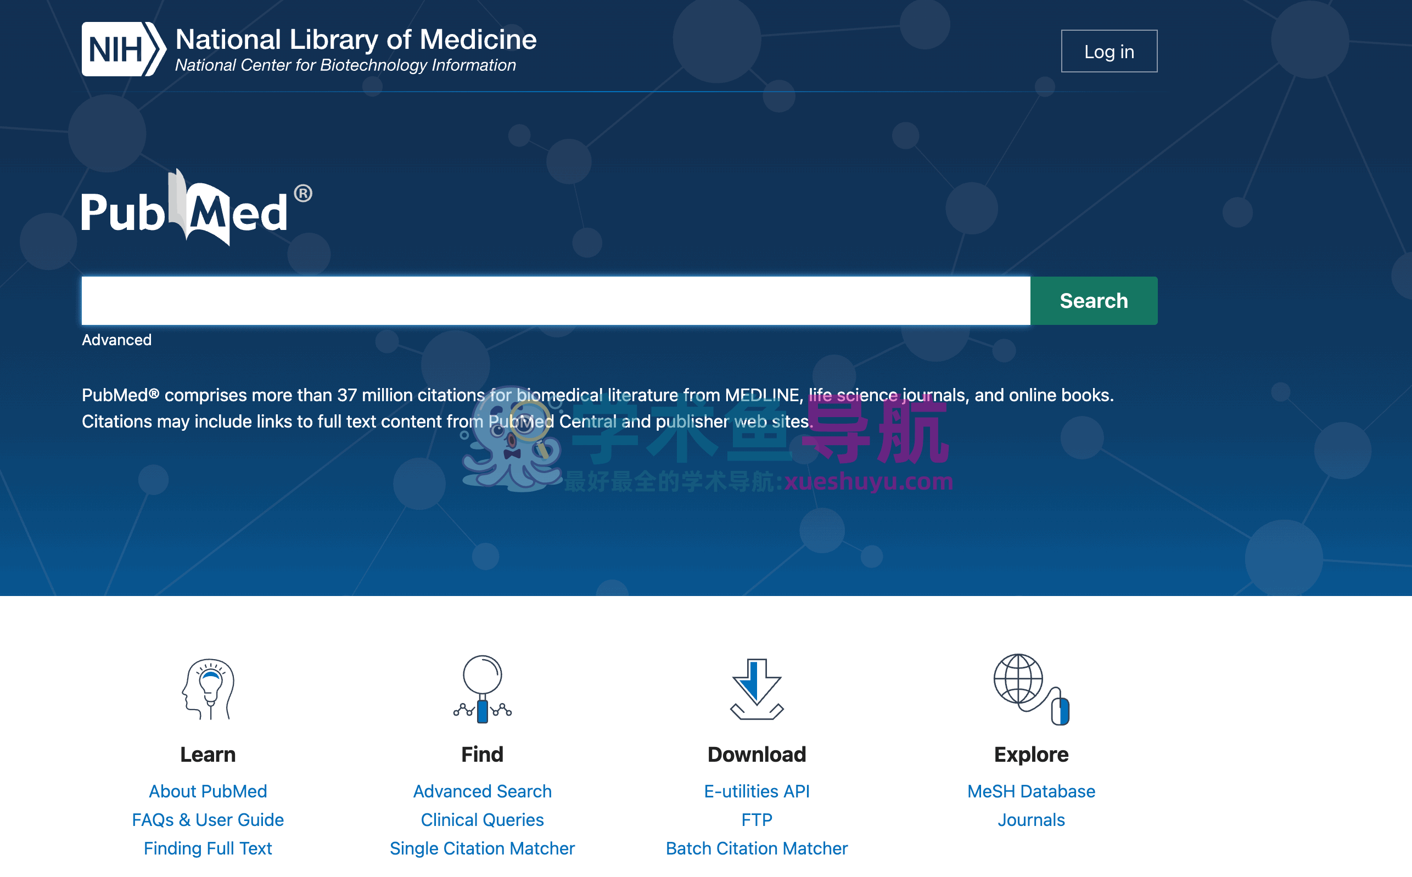The width and height of the screenshot is (1412, 877).
Task: Click the NIH logo badge
Action: pyautogui.click(x=124, y=49)
